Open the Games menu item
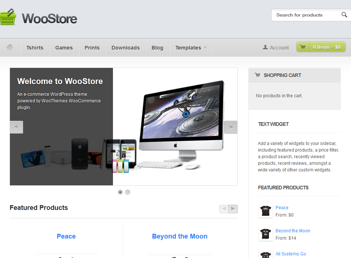Image resolution: width=351 pixels, height=258 pixels. (64, 48)
